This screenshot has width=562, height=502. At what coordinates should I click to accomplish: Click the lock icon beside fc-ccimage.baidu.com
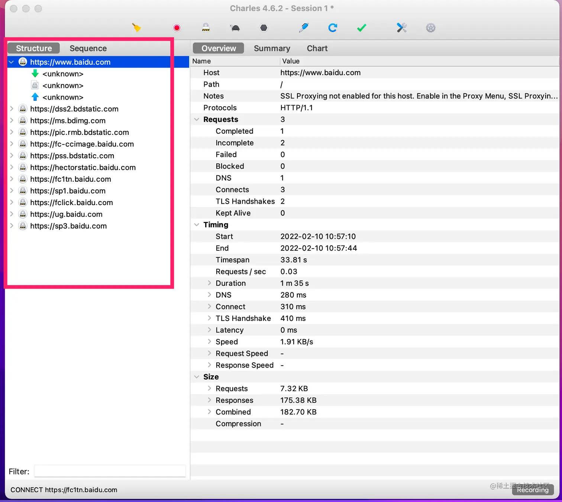coord(23,144)
